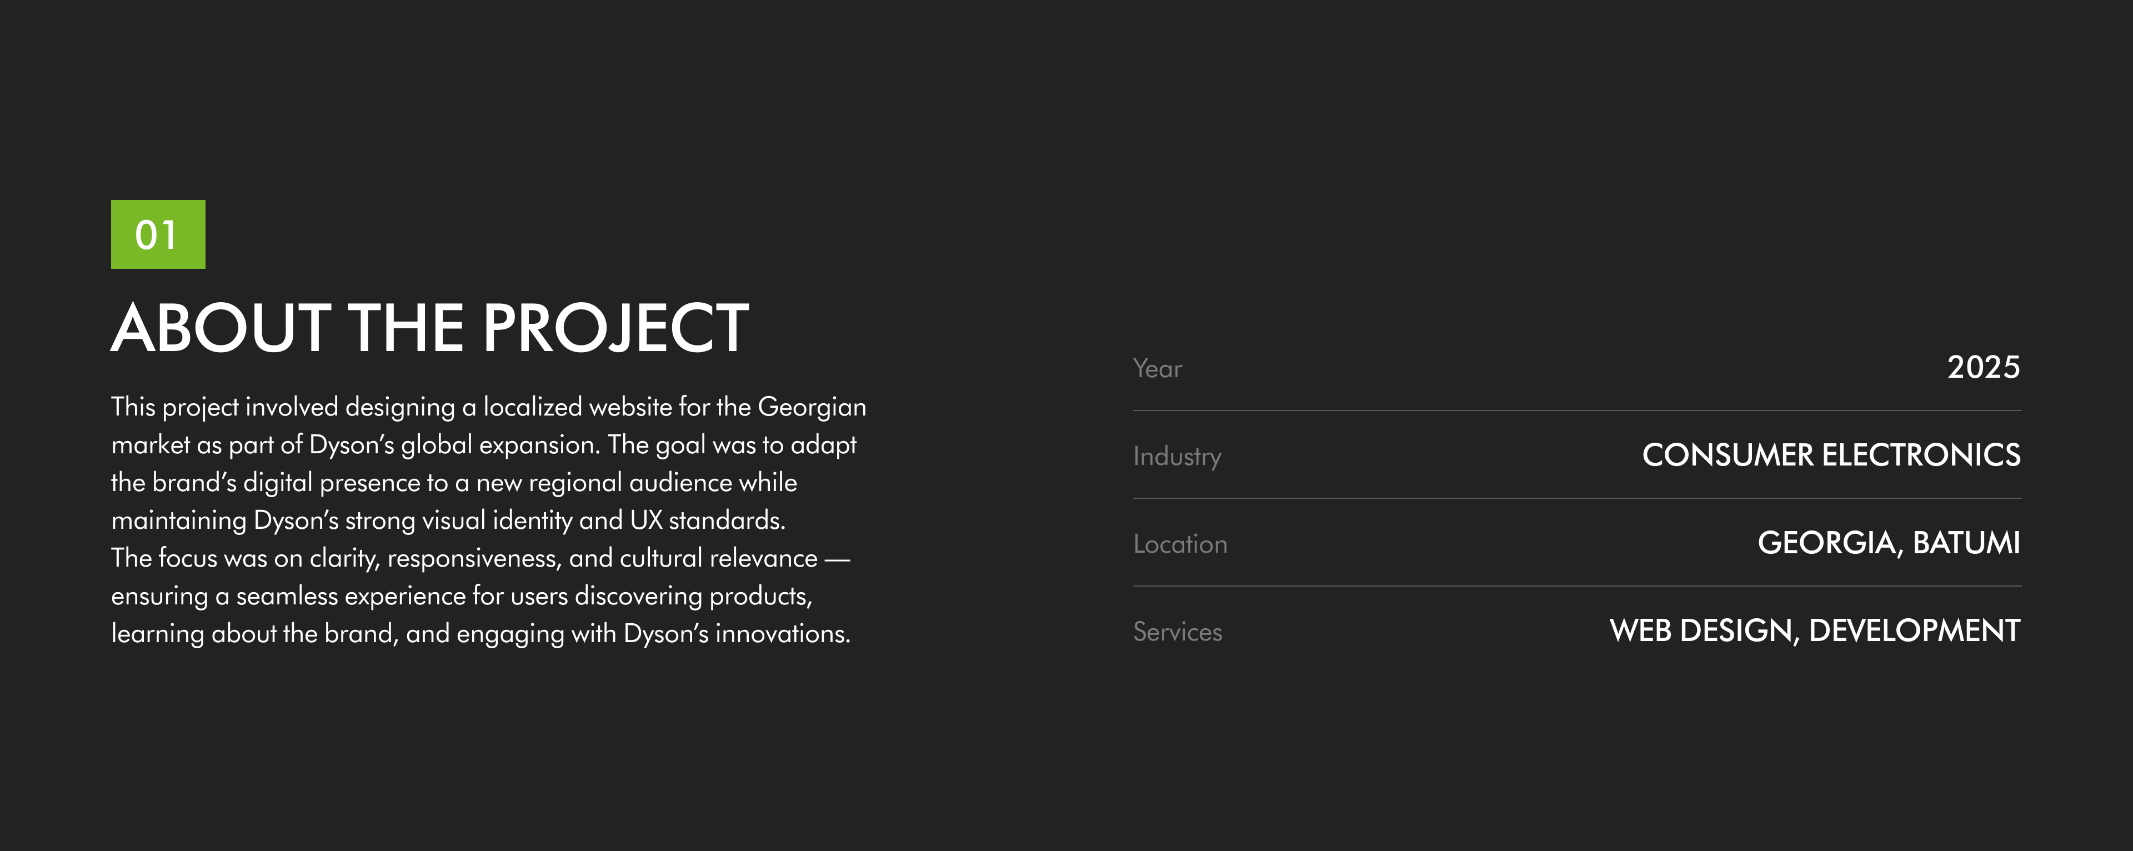This screenshot has width=2133, height=851.
Task: Click the ABOUT THE PROJECT heading
Action: click(430, 328)
